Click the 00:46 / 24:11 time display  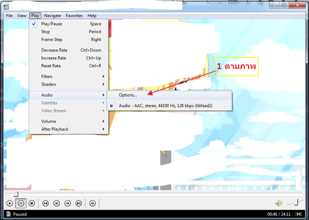click(x=279, y=214)
